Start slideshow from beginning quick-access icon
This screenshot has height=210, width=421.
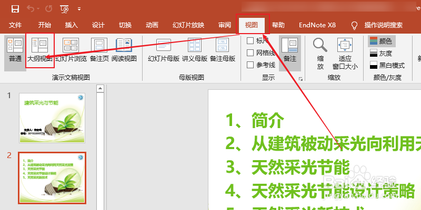64,9
